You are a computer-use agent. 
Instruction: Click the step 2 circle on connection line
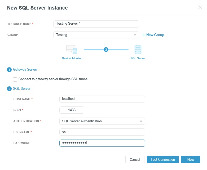pos(106,50)
